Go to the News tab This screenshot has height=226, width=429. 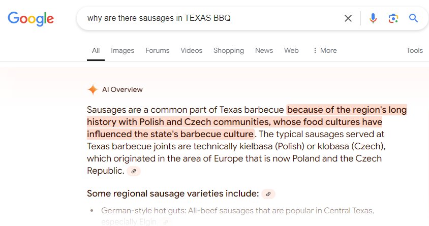click(264, 50)
